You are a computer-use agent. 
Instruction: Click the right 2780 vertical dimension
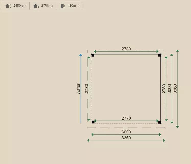point(164,89)
